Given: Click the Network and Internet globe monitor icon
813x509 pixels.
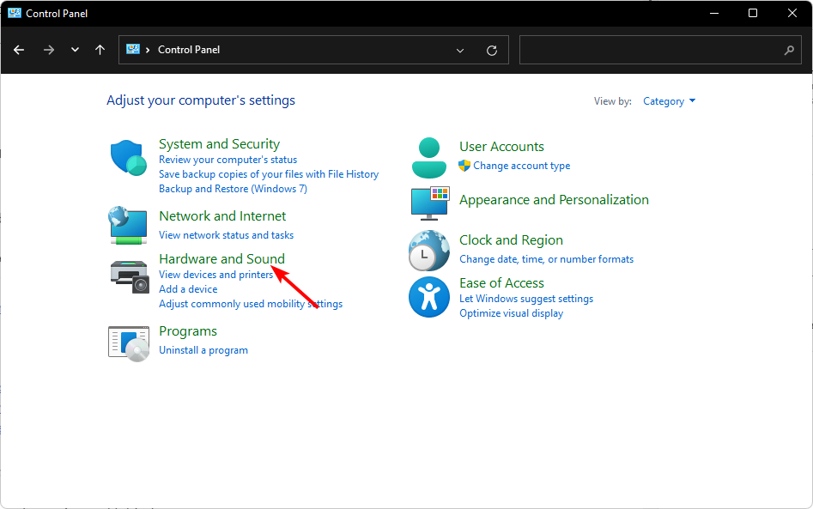Looking at the screenshot, I should 128,226.
